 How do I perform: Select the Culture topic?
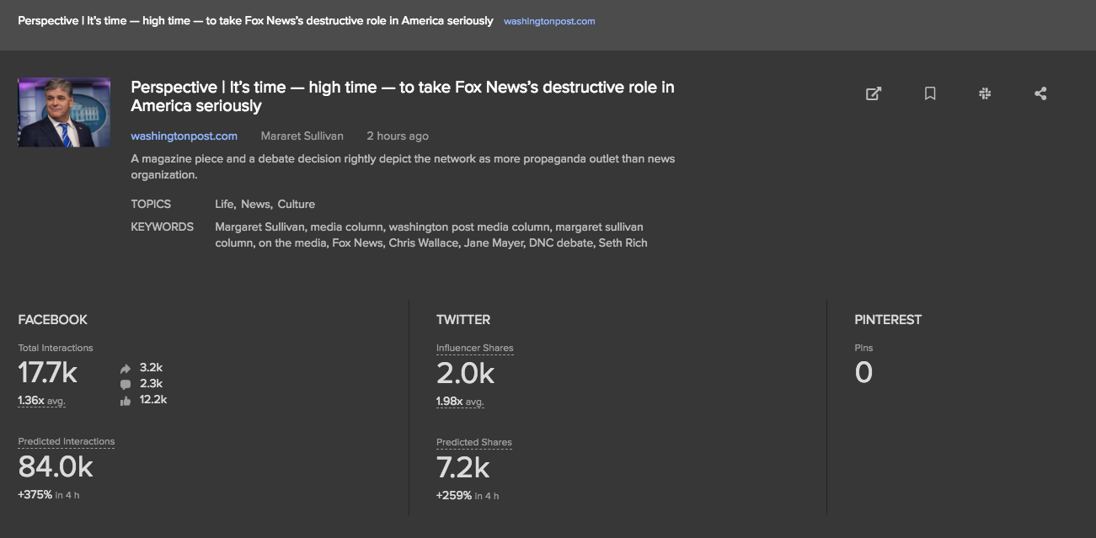pyautogui.click(x=296, y=205)
